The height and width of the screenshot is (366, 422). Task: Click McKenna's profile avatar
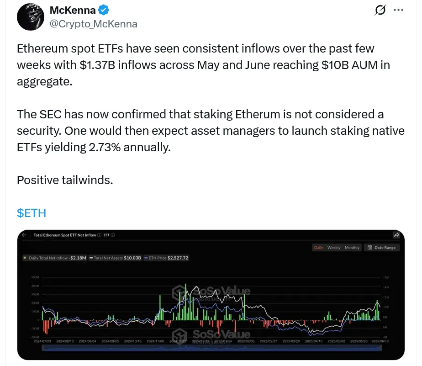click(x=30, y=16)
